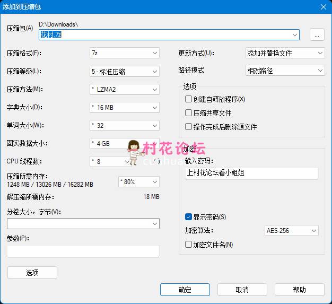Open the 80% memory usage dropdown
Screen dimensions: 332x304
click(138, 182)
